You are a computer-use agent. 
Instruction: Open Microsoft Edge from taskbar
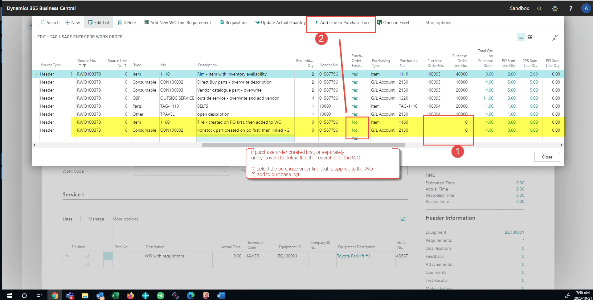click(x=191, y=296)
